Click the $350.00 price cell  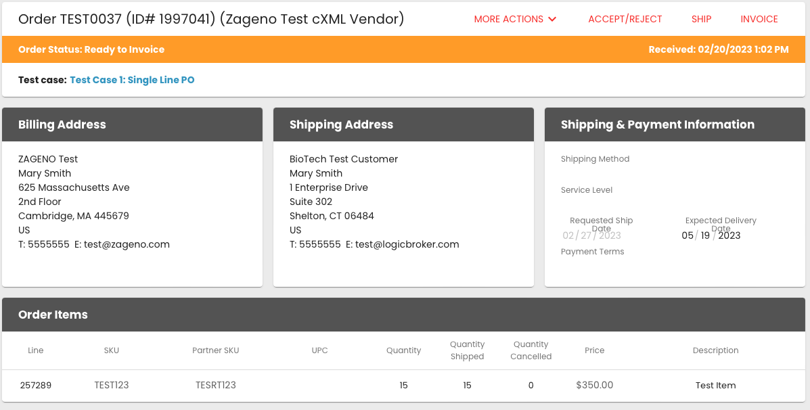[594, 386]
